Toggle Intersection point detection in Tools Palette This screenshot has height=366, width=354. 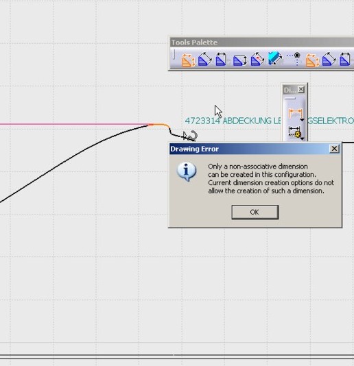tap(294, 58)
